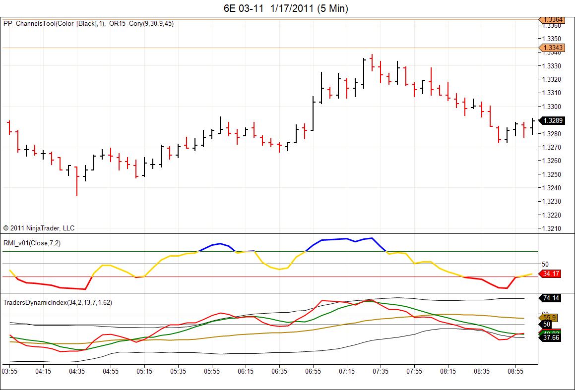
Task: Click the 07:35 time axis label
Action: coord(381,371)
